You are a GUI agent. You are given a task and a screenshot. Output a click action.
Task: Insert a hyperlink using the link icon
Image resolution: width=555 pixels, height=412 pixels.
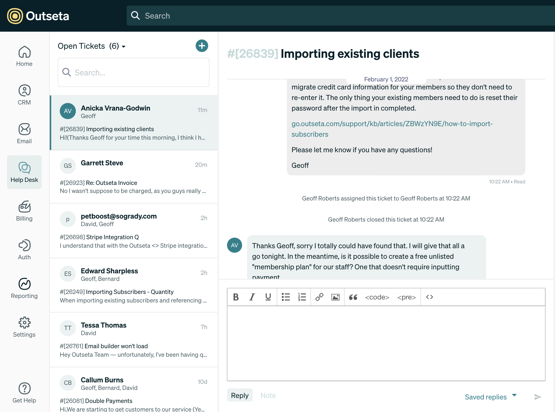pyautogui.click(x=319, y=297)
